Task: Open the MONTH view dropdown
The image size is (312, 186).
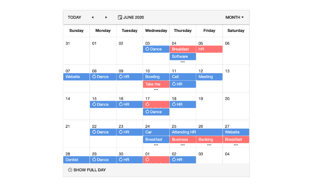Action: point(234,17)
